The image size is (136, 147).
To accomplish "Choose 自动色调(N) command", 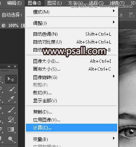I will pos(71,34).
